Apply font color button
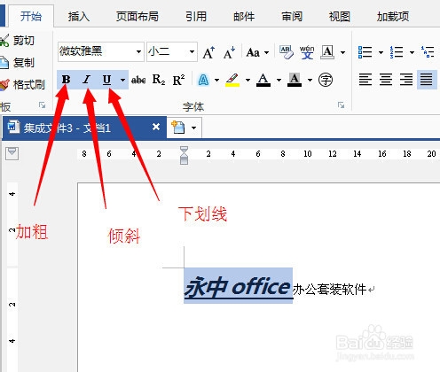 click(263, 80)
